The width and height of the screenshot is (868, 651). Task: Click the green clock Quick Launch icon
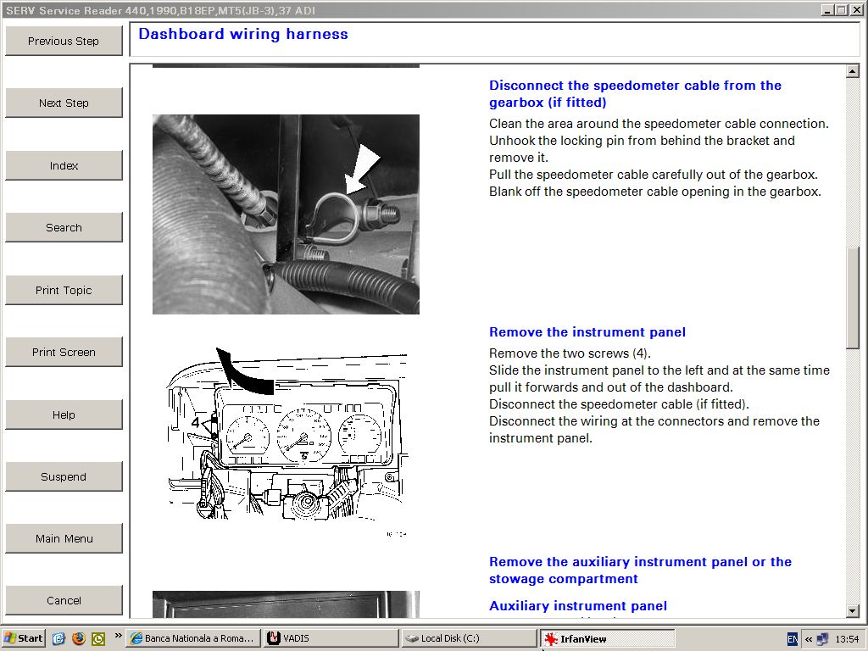click(x=98, y=638)
